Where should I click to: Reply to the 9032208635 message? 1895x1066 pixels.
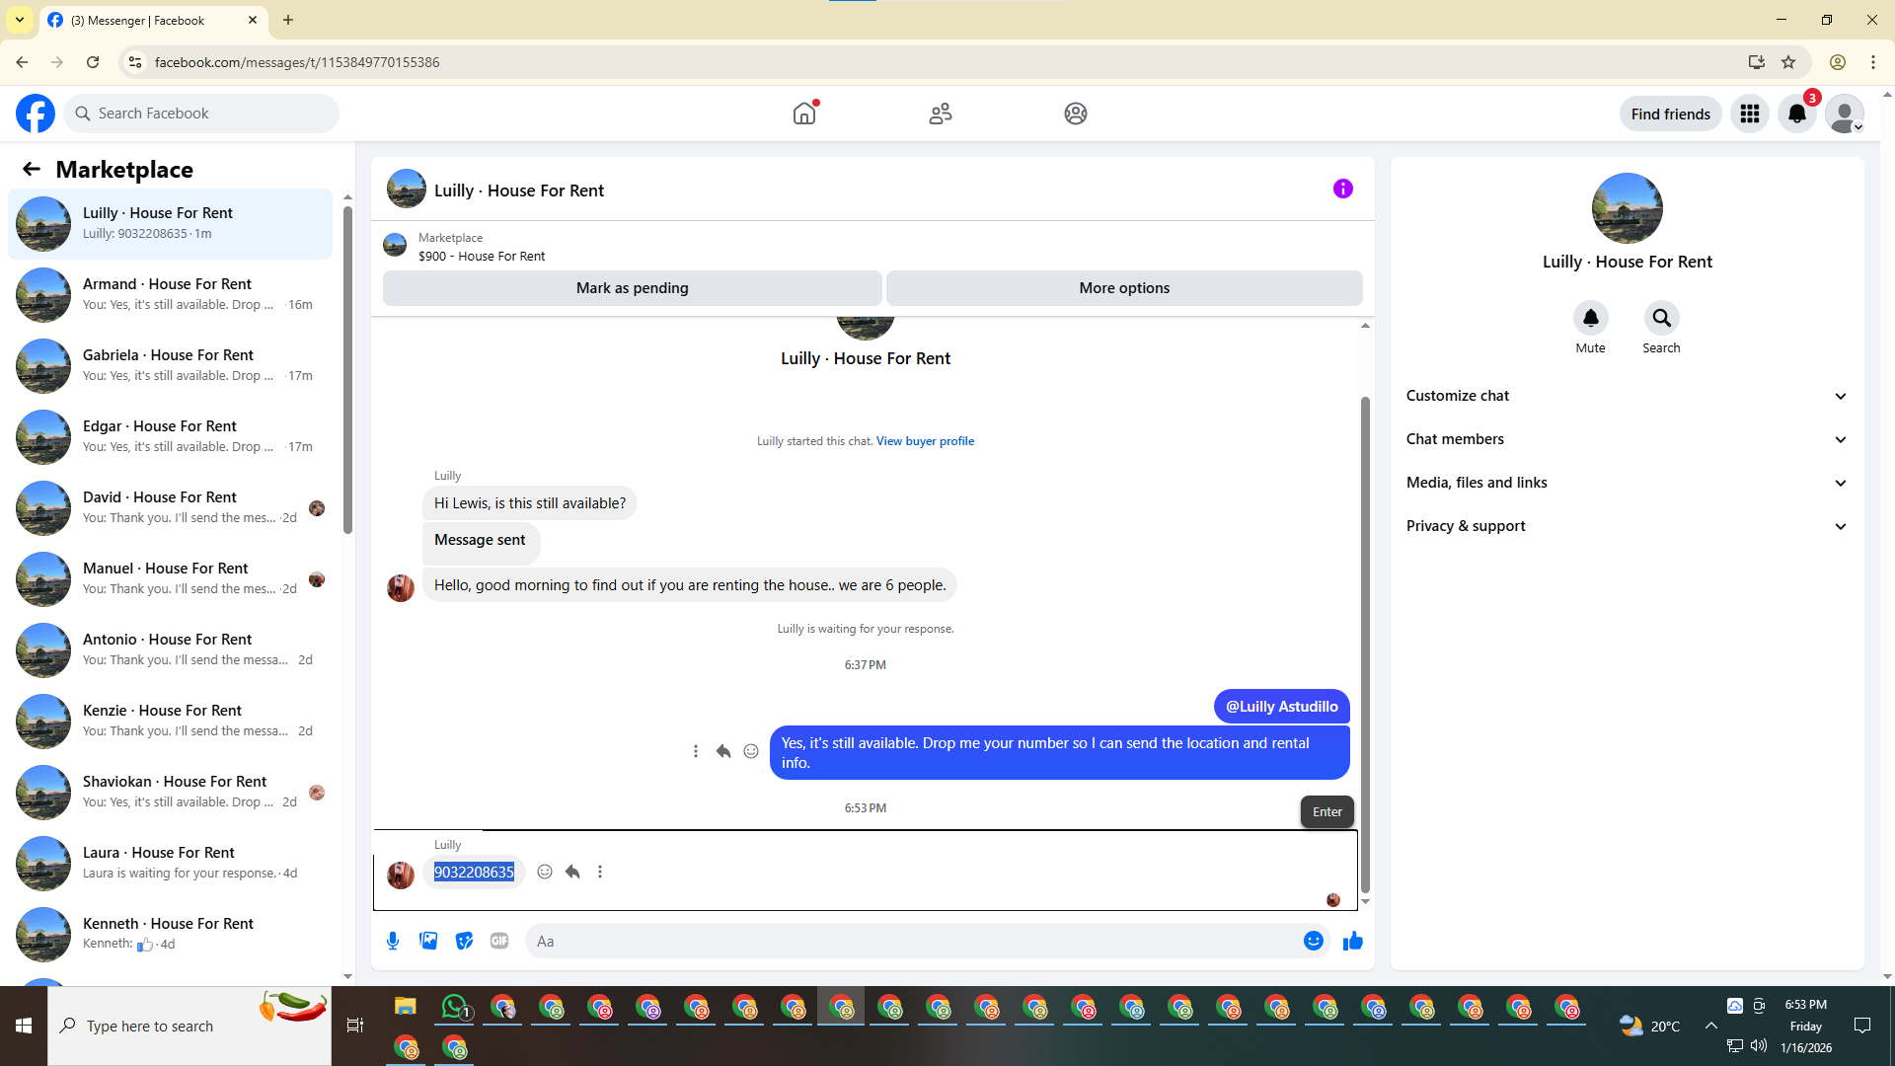pyautogui.click(x=572, y=872)
